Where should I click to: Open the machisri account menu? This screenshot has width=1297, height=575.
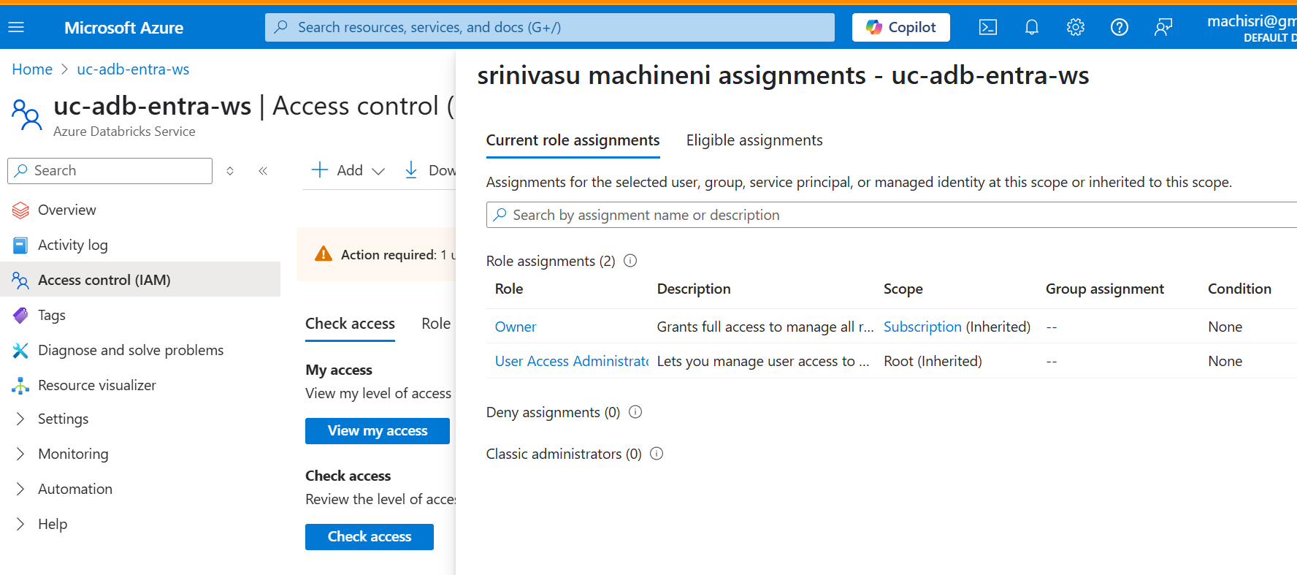click(x=1252, y=28)
